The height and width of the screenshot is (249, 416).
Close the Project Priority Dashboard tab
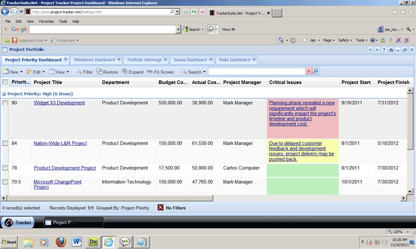click(x=66, y=59)
